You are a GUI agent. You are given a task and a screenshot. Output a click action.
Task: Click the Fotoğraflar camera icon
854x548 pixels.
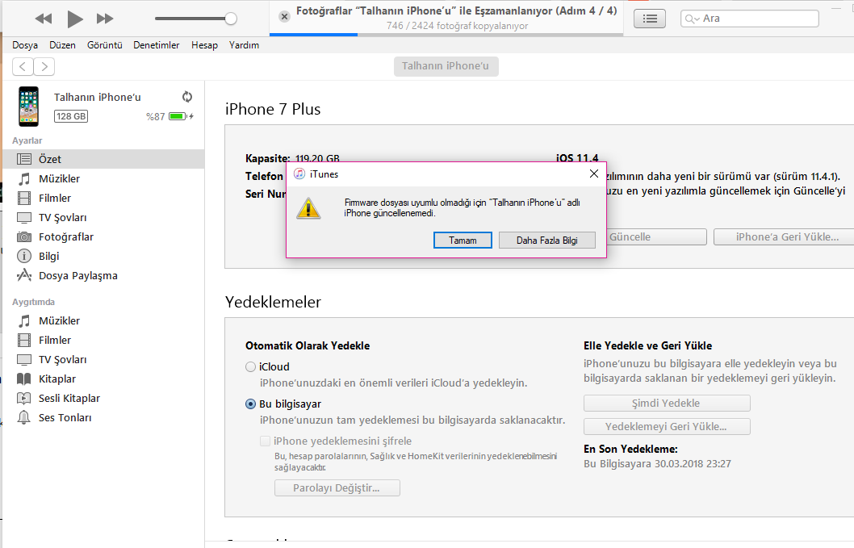(x=24, y=237)
